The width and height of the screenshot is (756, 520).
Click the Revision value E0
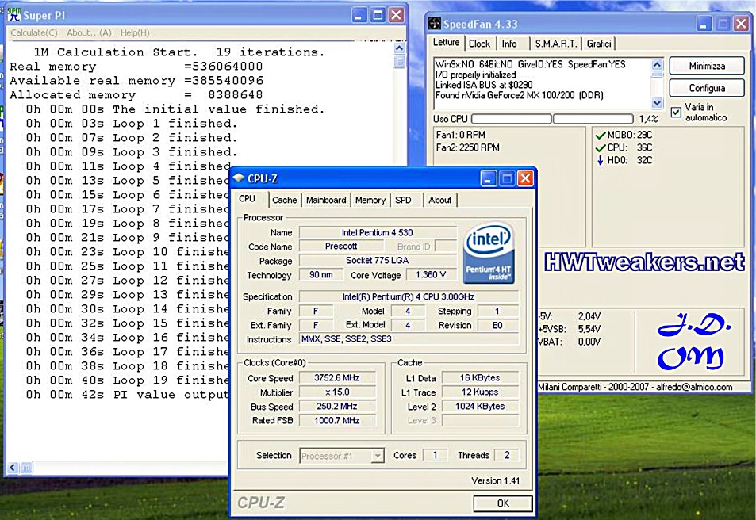click(x=497, y=325)
